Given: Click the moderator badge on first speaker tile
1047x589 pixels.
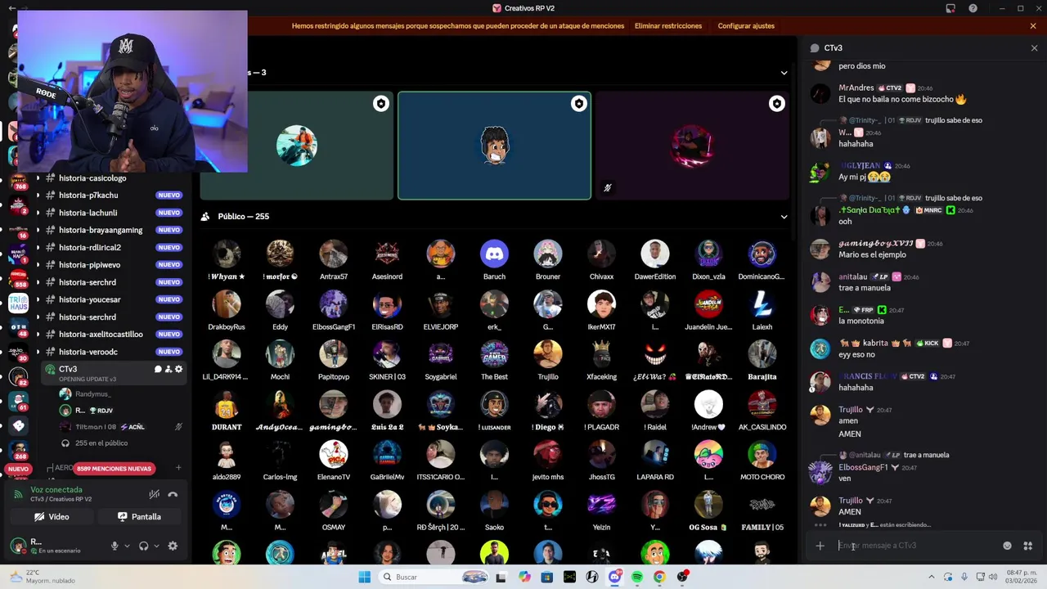Looking at the screenshot, I should 381,103.
